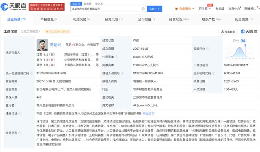Click the 导出数据 button

(228, 32)
